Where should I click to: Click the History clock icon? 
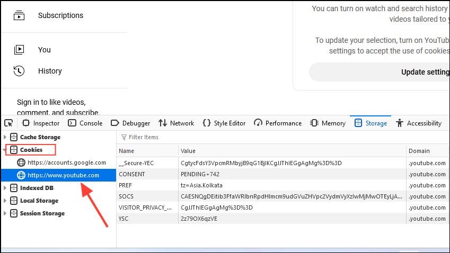(x=19, y=71)
